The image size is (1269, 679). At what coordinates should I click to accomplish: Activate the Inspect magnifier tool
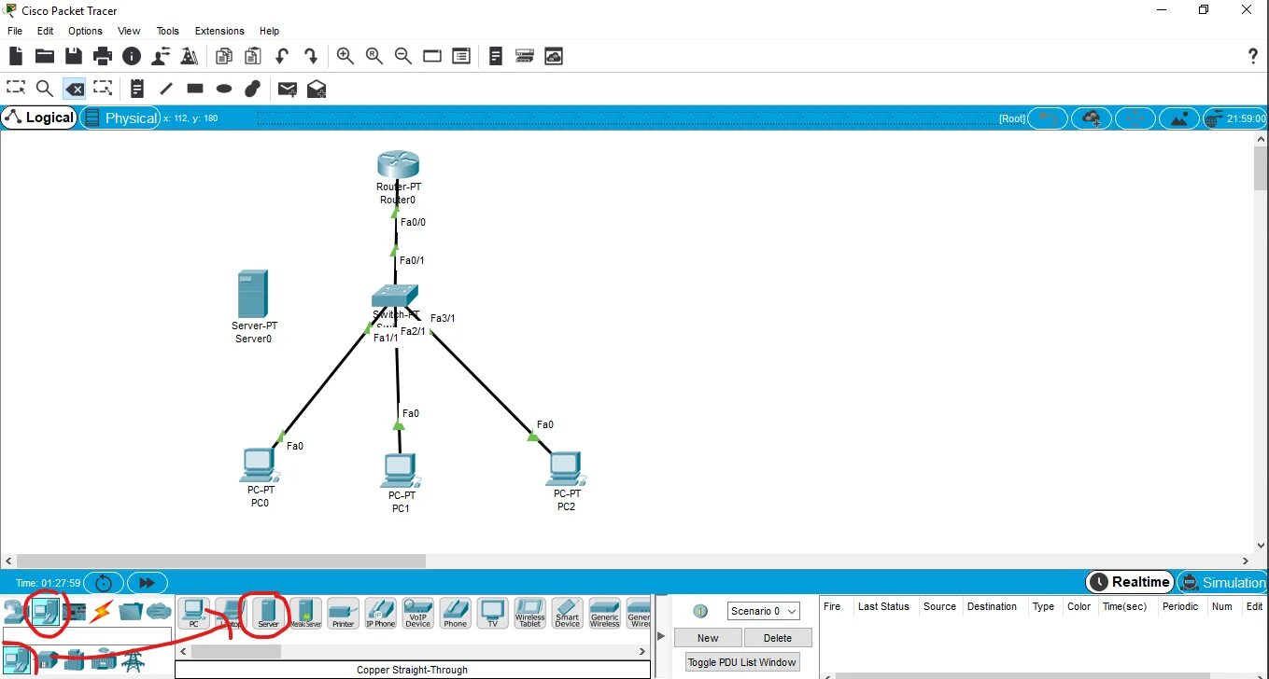(44, 89)
